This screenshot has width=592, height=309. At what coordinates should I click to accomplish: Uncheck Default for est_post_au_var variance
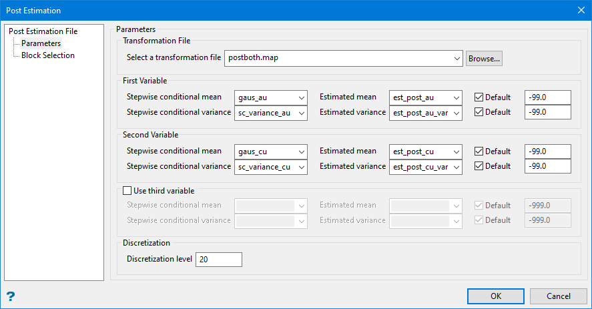[x=479, y=113]
